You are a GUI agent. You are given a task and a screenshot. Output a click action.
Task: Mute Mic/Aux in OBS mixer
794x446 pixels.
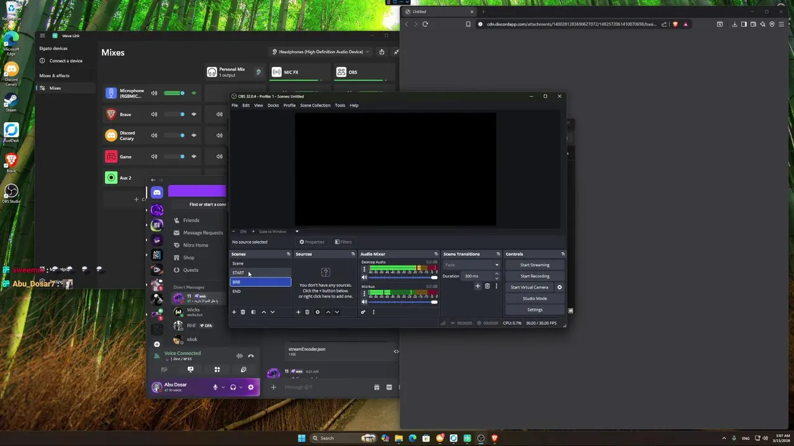(x=364, y=301)
